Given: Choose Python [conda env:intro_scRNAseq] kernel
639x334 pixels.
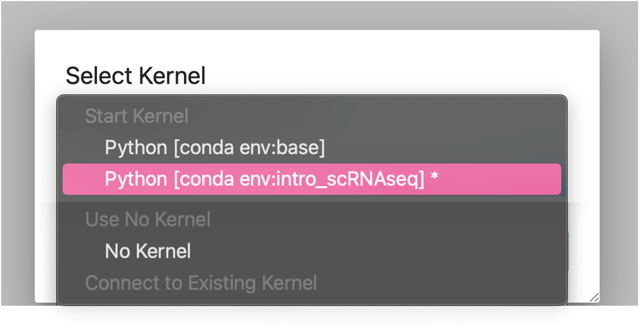Looking at the screenshot, I should click(x=312, y=179).
